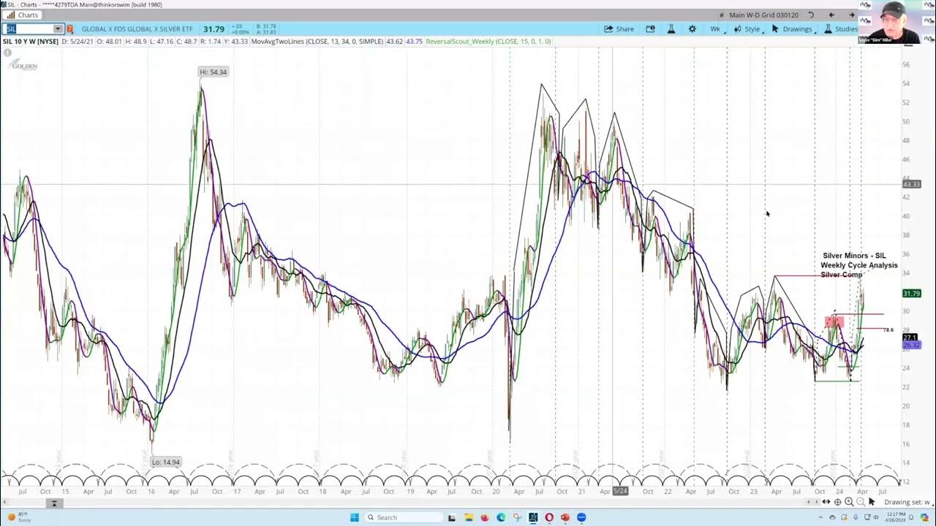Go to next grid (right arrow)
Screen dimensions: 936x526
(x=851, y=15)
